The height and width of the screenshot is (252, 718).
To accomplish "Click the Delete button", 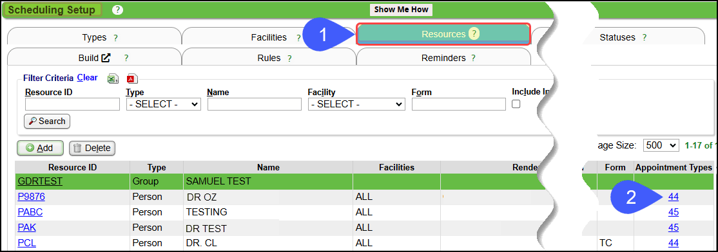I will click(x=92, y=148).
